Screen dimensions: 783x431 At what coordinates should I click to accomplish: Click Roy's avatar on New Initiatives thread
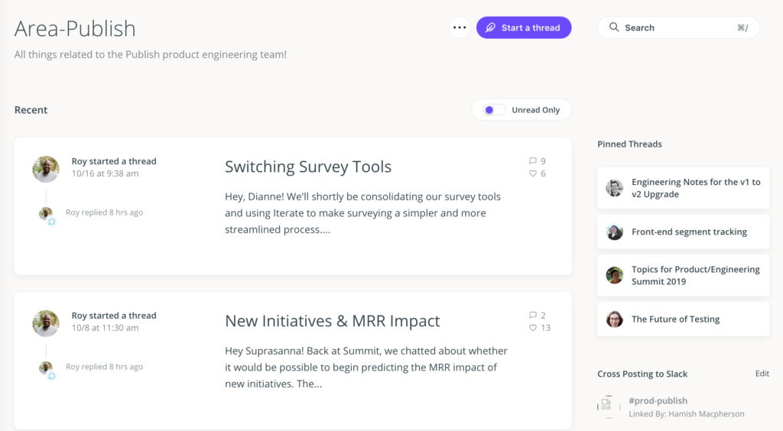point(46,323)
